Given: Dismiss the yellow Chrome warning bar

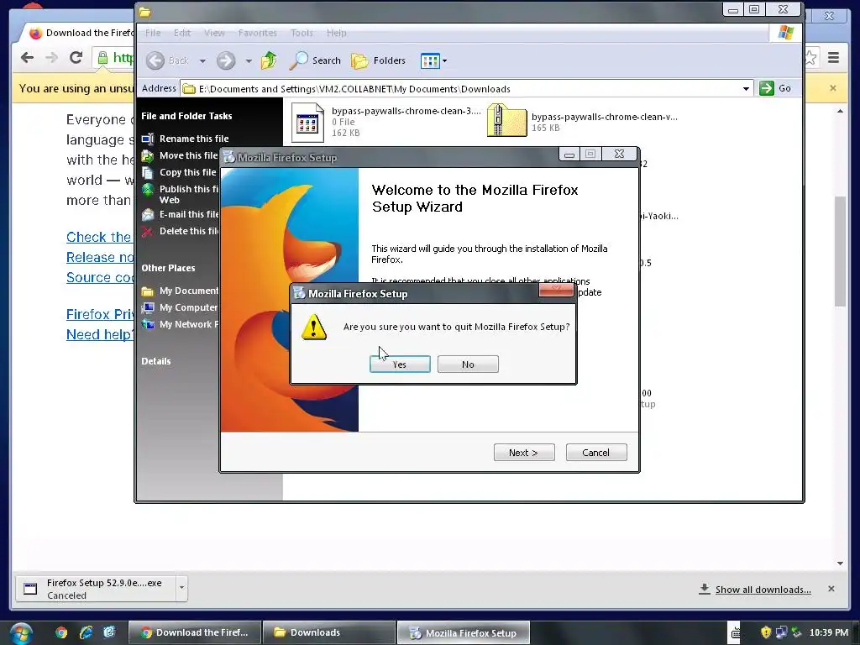Looking at the screenshot, I should (833, 88).
